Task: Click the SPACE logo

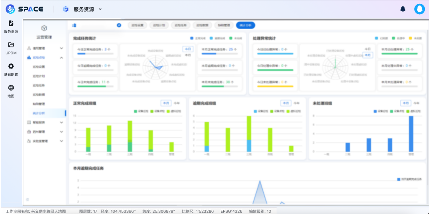Action: [24, 9]
